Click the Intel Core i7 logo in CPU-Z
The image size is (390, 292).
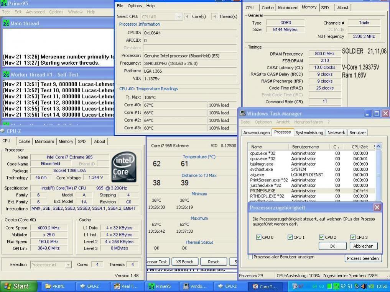[x=124, y=167]
